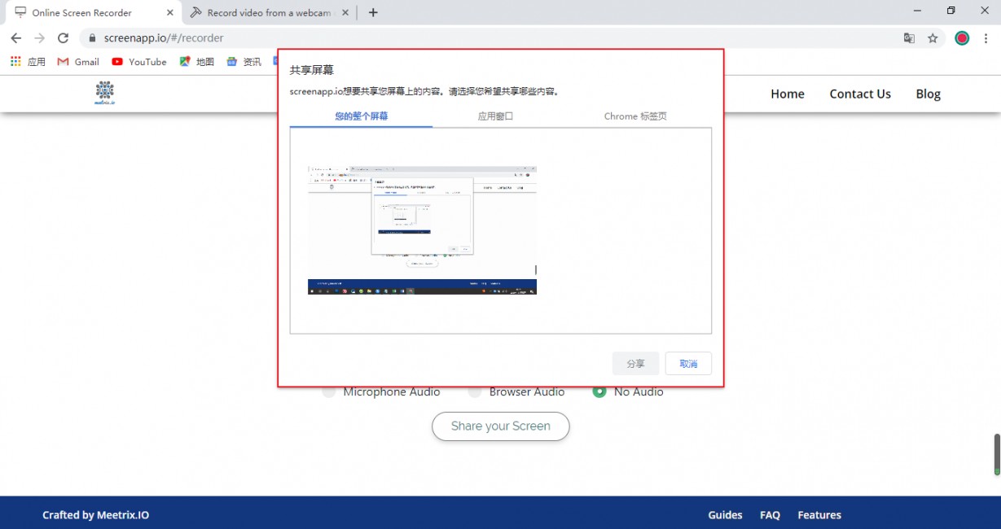The image size is (1001, 529).
Task: Select the No Audio radio option
Action: [x=599, y=392]
